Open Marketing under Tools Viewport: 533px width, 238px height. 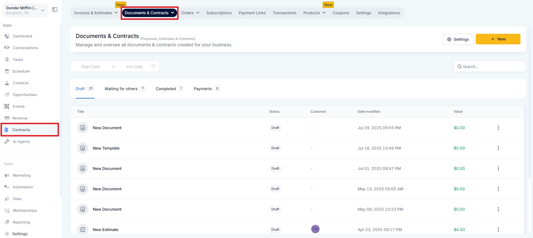22,175
